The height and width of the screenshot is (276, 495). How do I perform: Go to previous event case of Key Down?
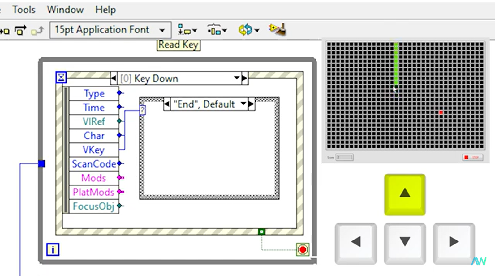(114, 79)
